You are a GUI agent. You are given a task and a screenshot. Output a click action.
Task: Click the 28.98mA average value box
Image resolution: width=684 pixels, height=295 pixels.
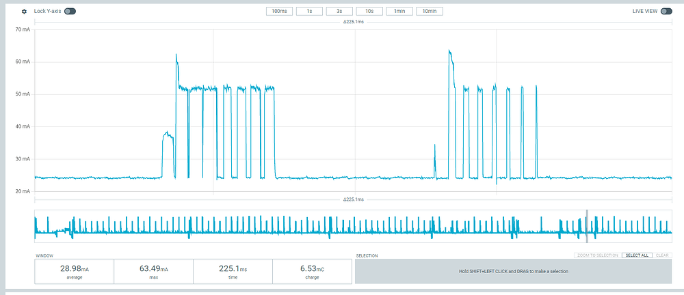74,272
